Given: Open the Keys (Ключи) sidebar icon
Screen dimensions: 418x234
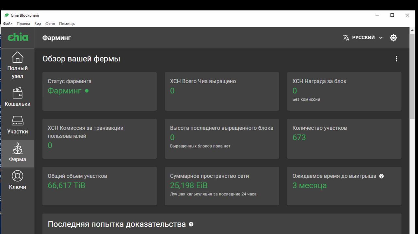Looking at the screenshot, I should (17, 176).
